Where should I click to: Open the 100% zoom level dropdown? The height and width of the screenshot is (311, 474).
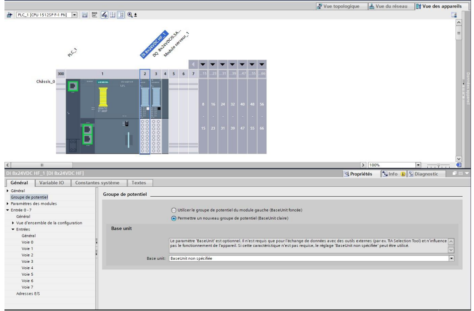tap(418, 165)
